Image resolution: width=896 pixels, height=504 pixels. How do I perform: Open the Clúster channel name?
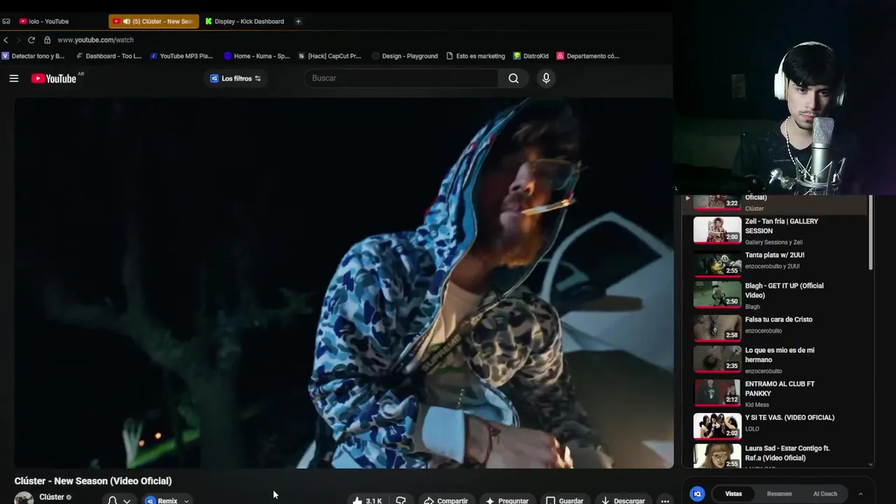click(52, 497)
